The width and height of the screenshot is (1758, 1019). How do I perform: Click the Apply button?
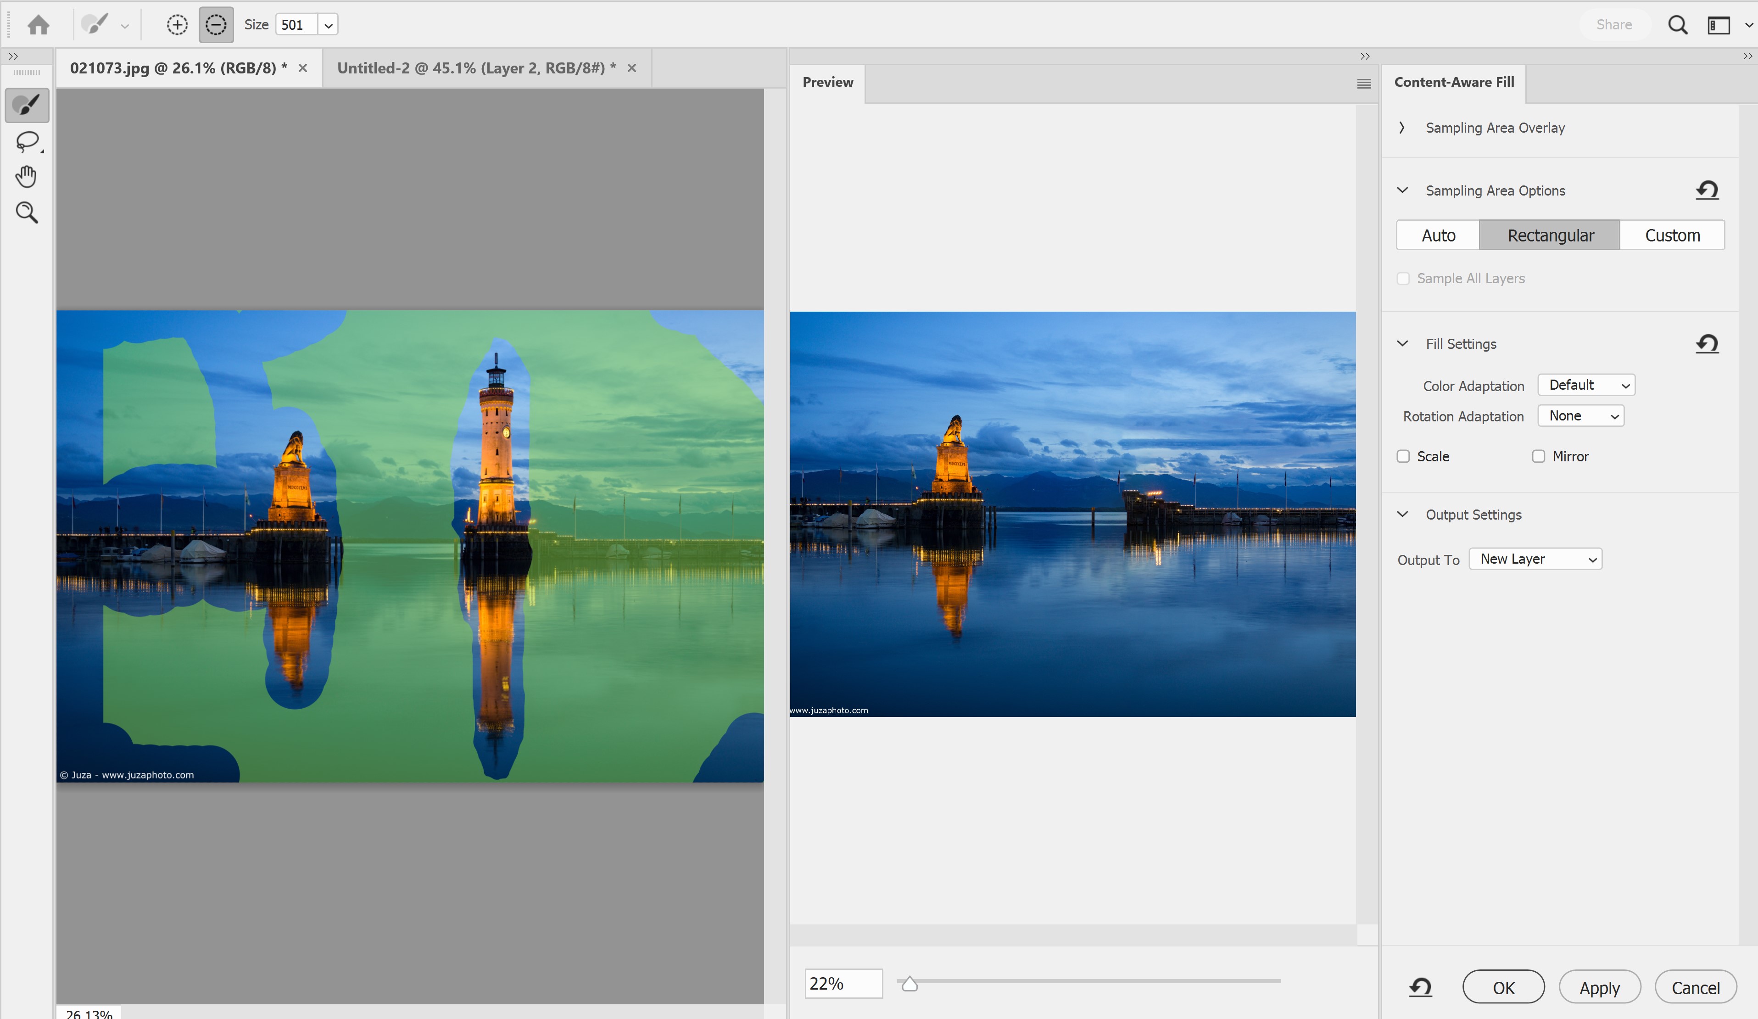(x=1599, y=988)
